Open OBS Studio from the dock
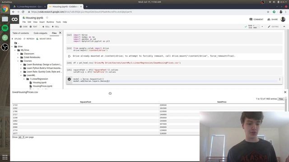 coord(5,47)
